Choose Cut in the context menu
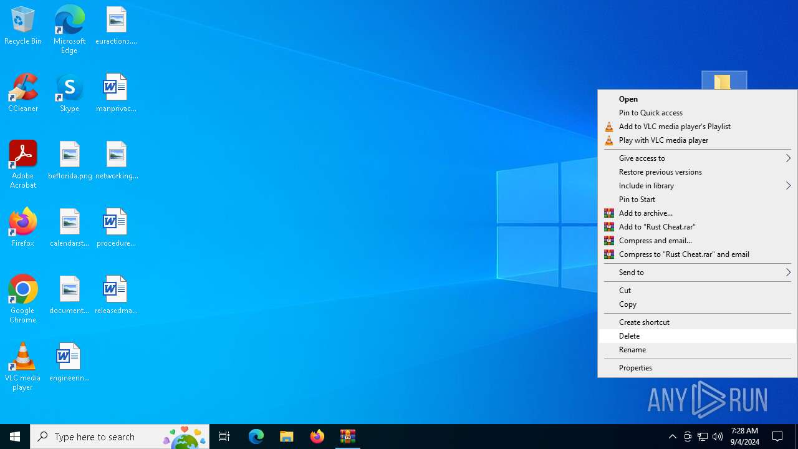The height and width of the screenshot is (449, 798). 698,291
